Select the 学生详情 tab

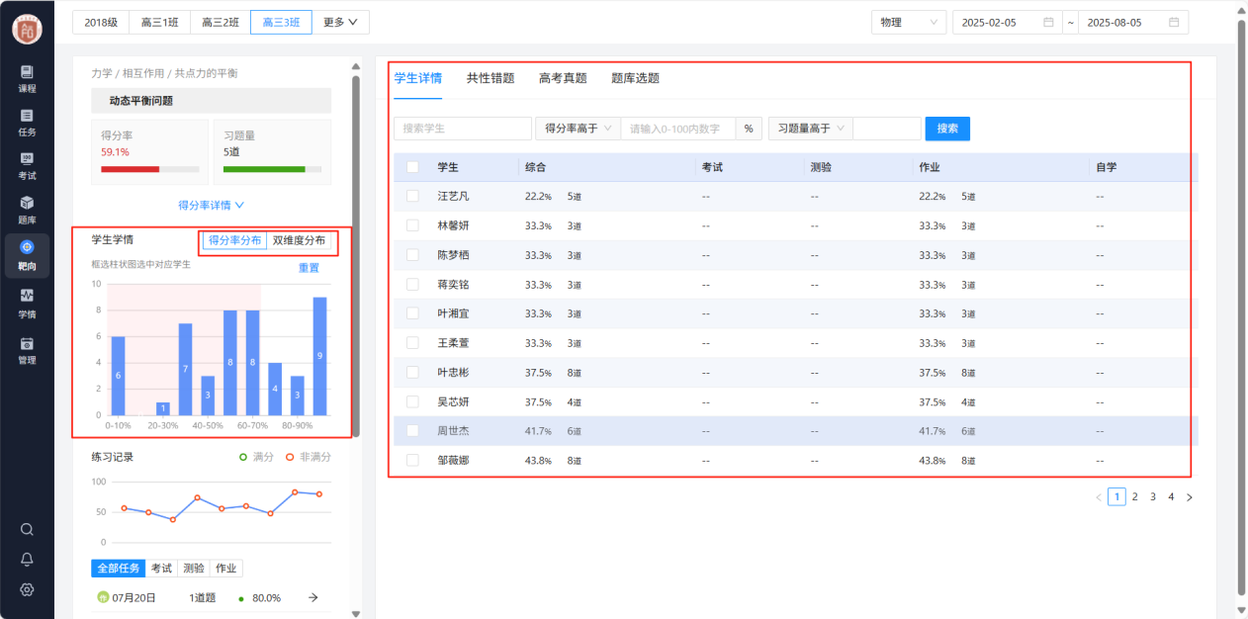tap(417, 78)
